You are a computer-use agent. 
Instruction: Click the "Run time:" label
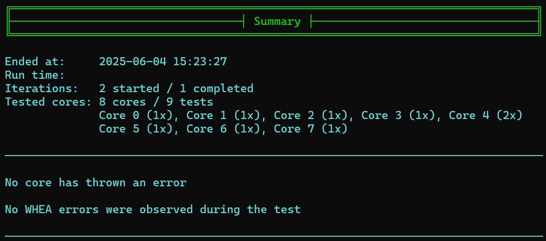point(35,75)
